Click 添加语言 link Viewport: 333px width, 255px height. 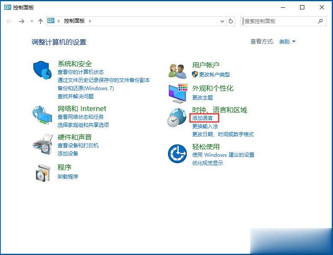[202, 118]
